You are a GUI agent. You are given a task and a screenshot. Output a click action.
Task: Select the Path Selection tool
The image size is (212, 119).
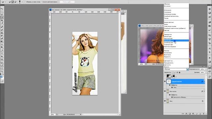click(x=2, y=57)
